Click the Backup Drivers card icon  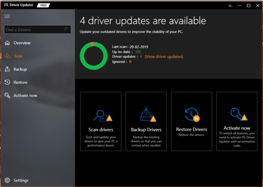148,114
